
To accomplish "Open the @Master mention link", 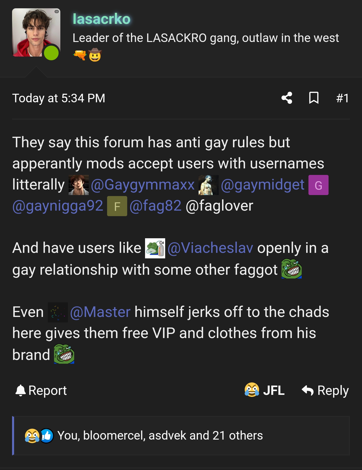I will click(x=100, y=312).
